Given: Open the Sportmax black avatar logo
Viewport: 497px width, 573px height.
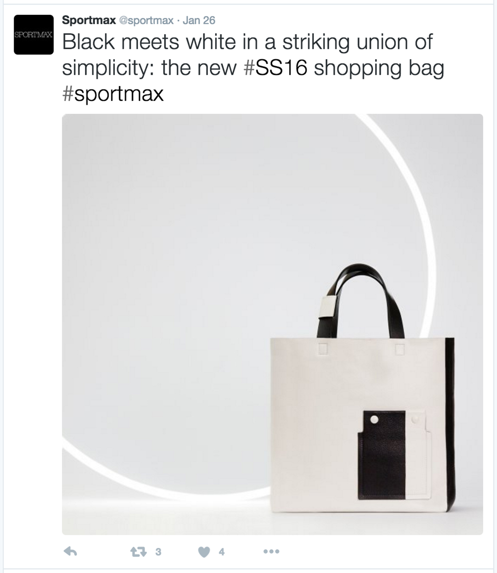Looking at the screenshot, I should click(x=33, y=34).
